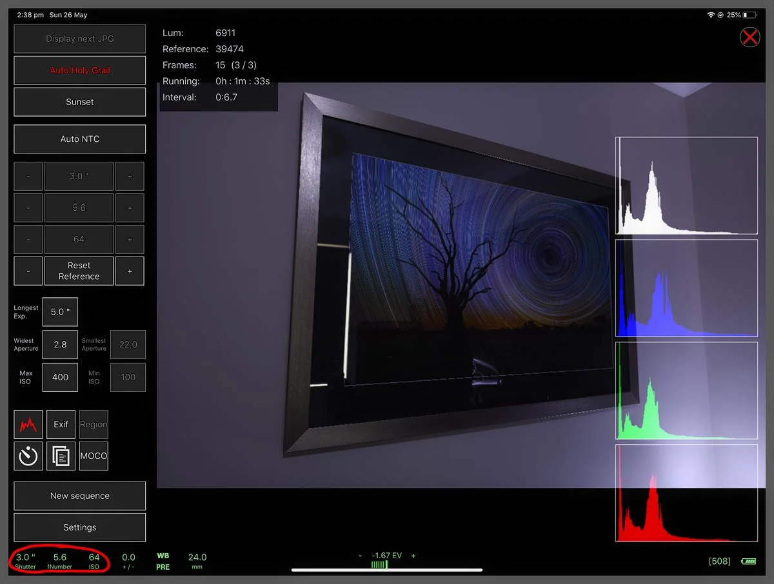Click minus beside Reset Reference

tap(28, 271)
